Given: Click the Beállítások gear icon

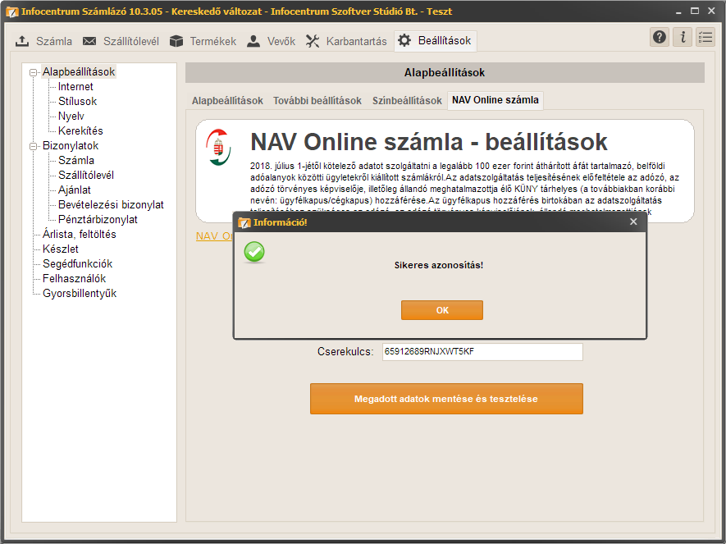Looking at the screenshot, I should pos(404,41).
